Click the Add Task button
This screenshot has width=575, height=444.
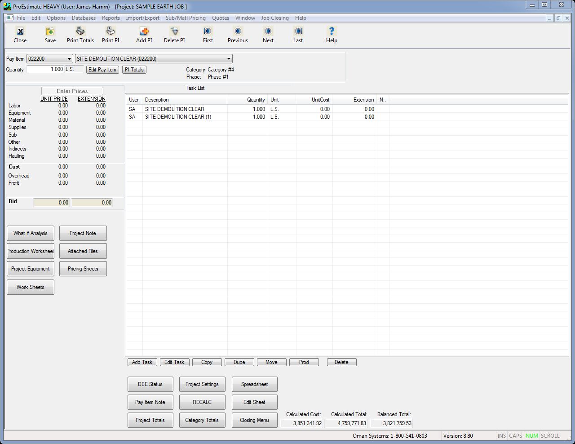(142, 362)
